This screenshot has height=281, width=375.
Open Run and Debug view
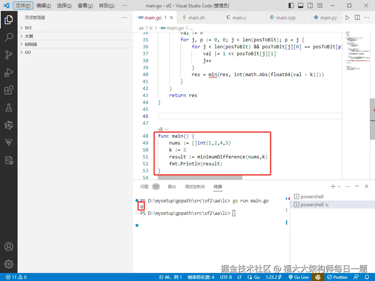coord(9,72)
